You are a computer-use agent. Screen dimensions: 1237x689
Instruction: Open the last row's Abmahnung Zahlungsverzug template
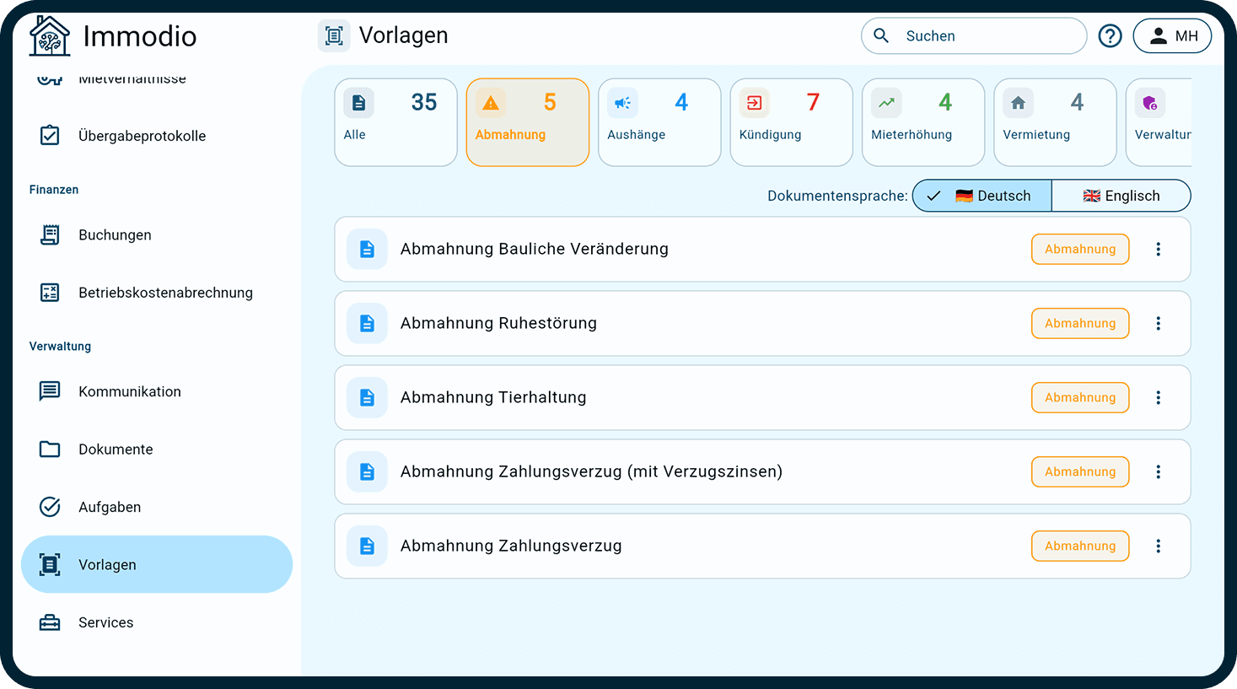[x=762, y=546]
